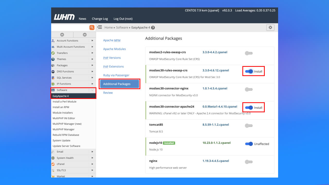Viewport: 329px width, 185px height.
Task: Open Install a Perl Module
Action: (x=65, y=101)
